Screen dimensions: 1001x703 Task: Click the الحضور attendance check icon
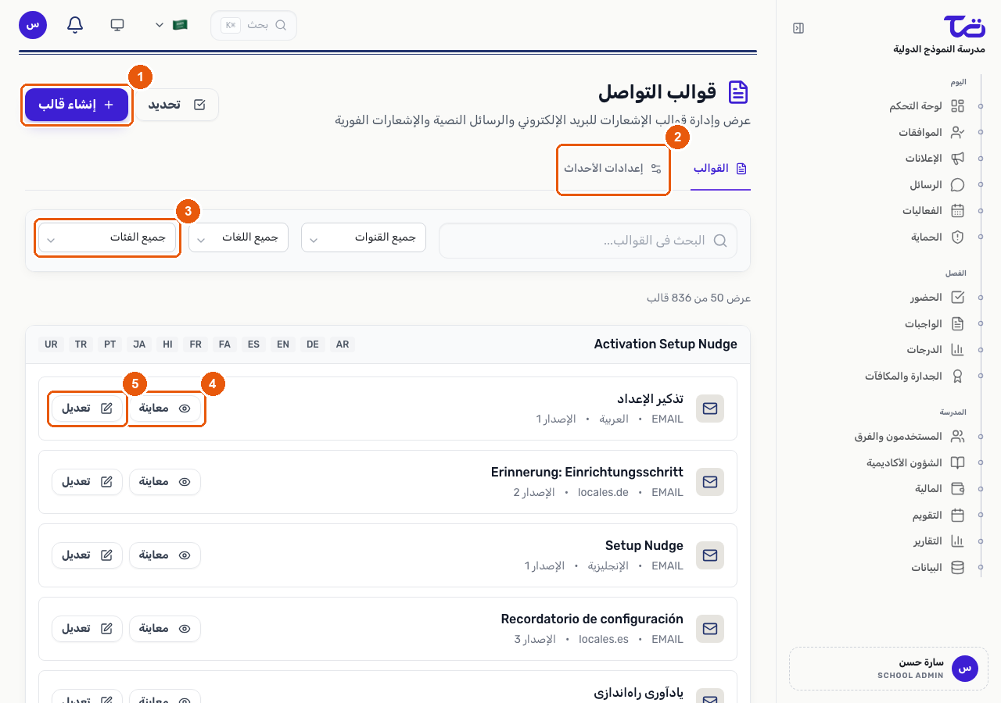click(957, 298)
